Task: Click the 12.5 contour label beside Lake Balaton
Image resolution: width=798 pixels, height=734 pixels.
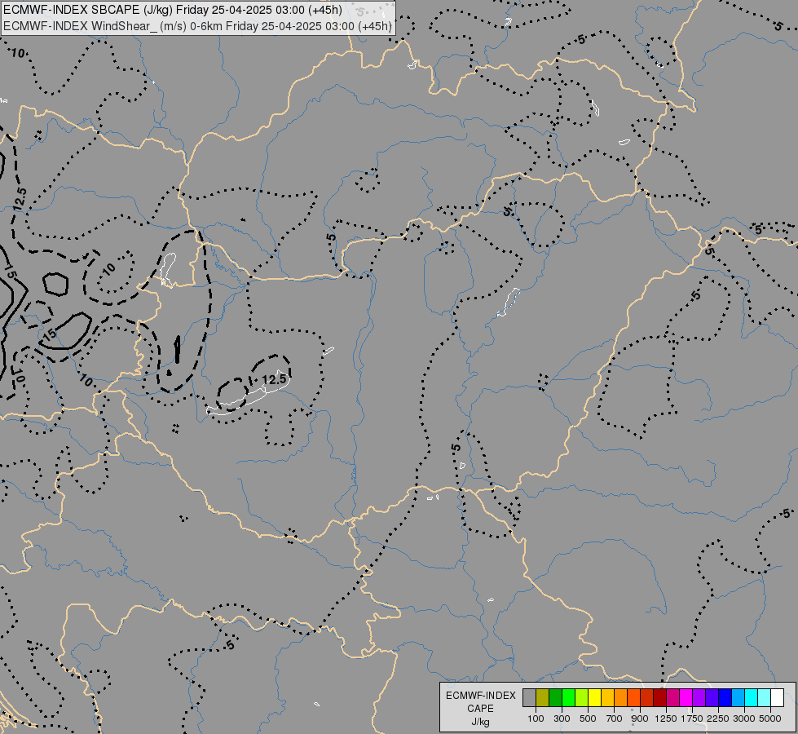Action: click(x=275, y=379)
